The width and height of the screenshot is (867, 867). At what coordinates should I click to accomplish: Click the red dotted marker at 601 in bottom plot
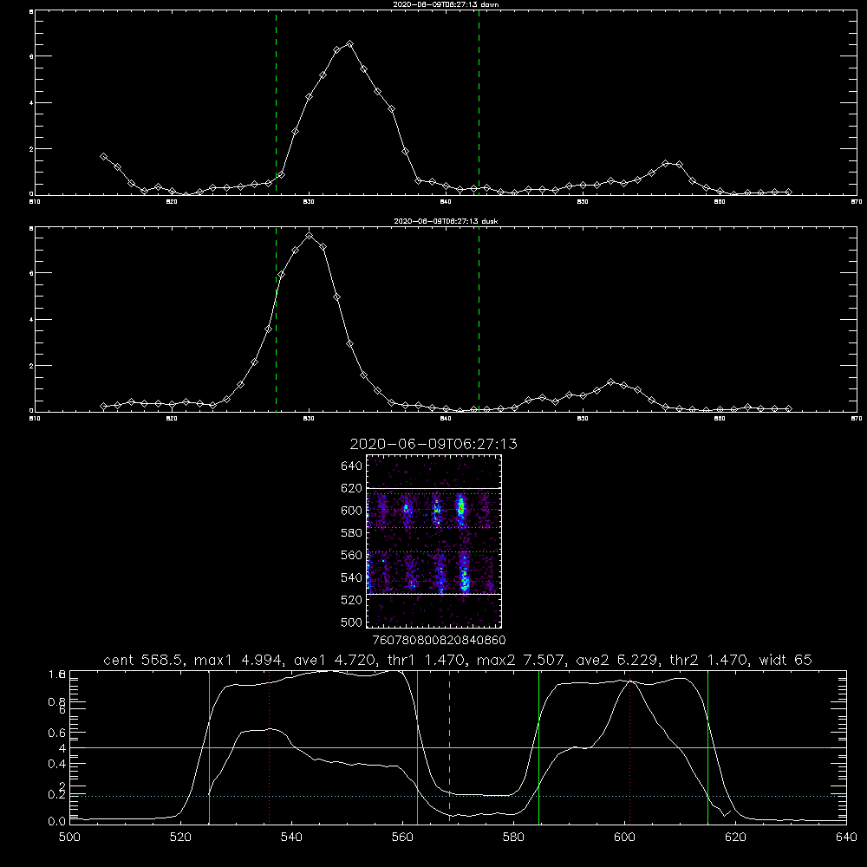tap(629, 747)
